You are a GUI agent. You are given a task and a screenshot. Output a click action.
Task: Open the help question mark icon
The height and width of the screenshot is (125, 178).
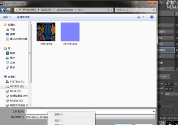coord(152,17)
